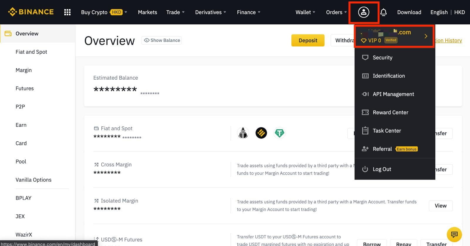Click the yellow Deposit button

coord(308,40)
